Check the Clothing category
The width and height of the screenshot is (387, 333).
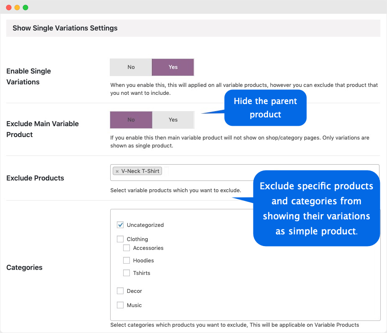click(120, 239)
